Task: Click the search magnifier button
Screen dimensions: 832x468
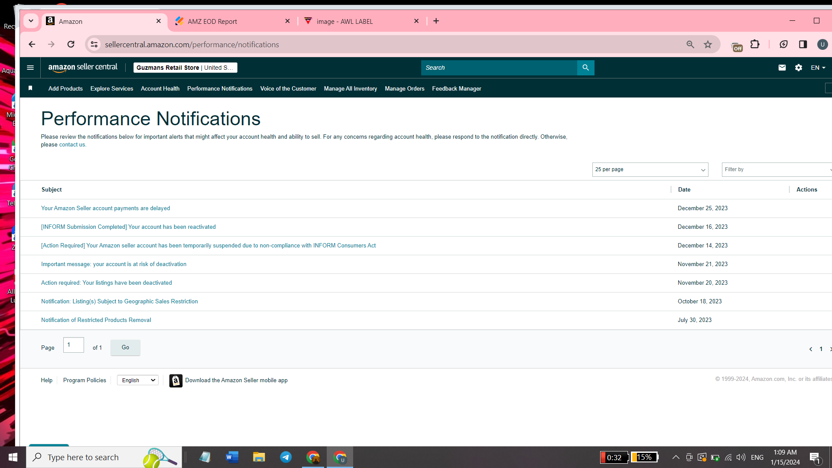Action: (x=585, y=68)
